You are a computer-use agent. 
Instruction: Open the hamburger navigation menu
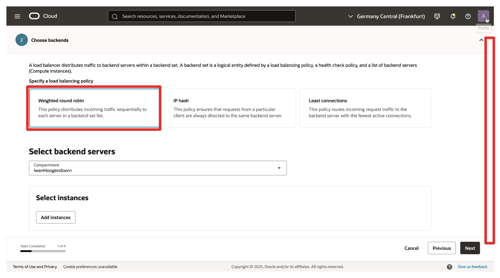click(17, 16)
